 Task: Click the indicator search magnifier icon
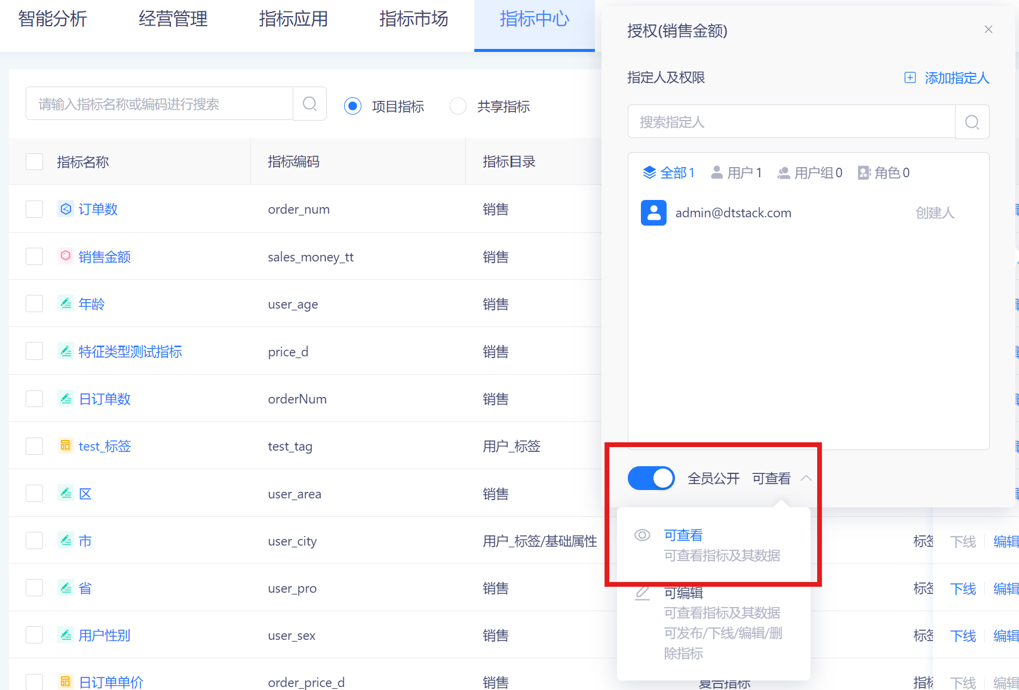point(309,104)
